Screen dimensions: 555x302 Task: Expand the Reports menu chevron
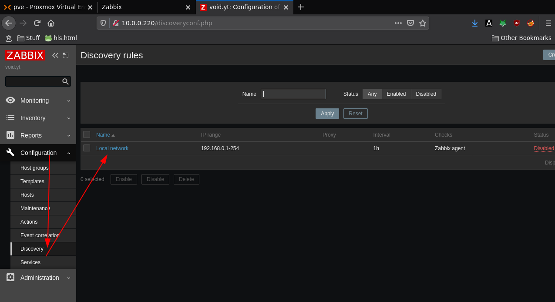[x=69, y=135]
